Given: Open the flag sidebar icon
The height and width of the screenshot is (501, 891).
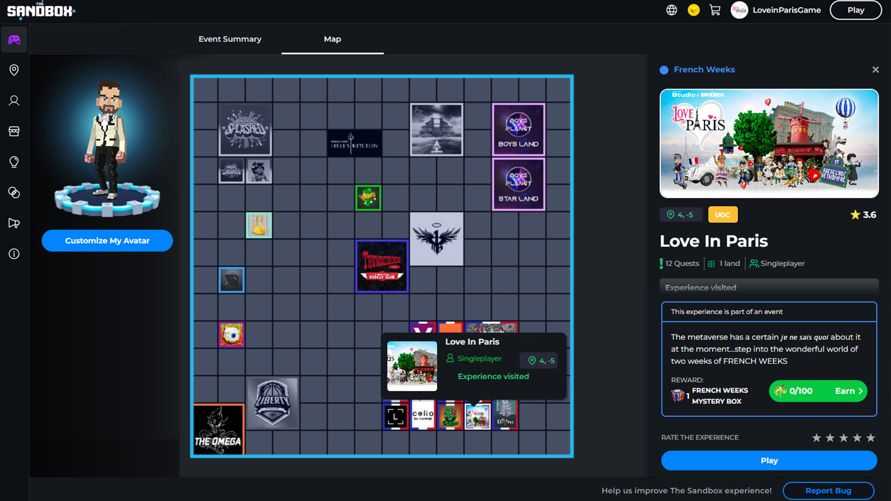Looking at the screenshot, I should coord(14,223).
